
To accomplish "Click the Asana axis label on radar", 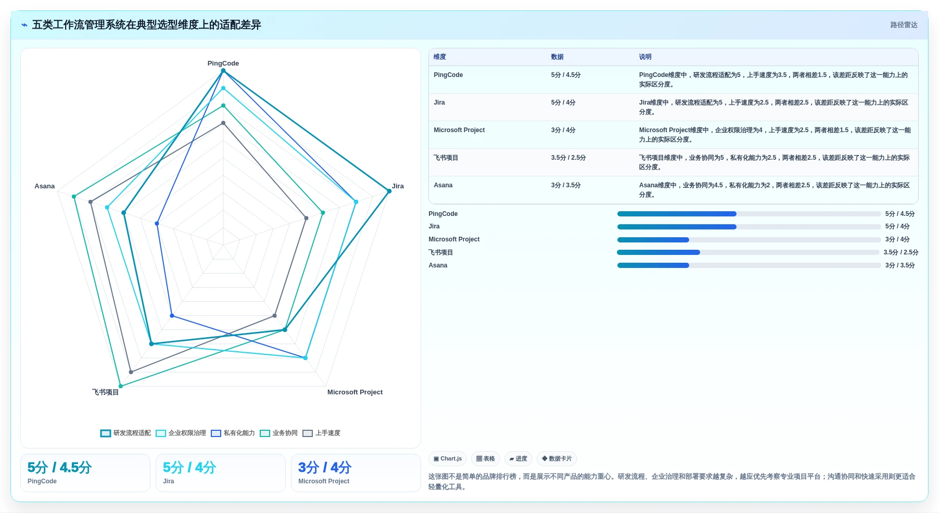I will 44,186.
